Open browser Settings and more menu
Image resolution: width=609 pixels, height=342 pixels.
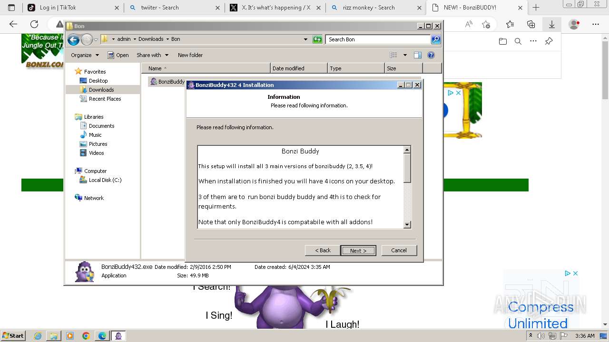(x=595, y=24)
